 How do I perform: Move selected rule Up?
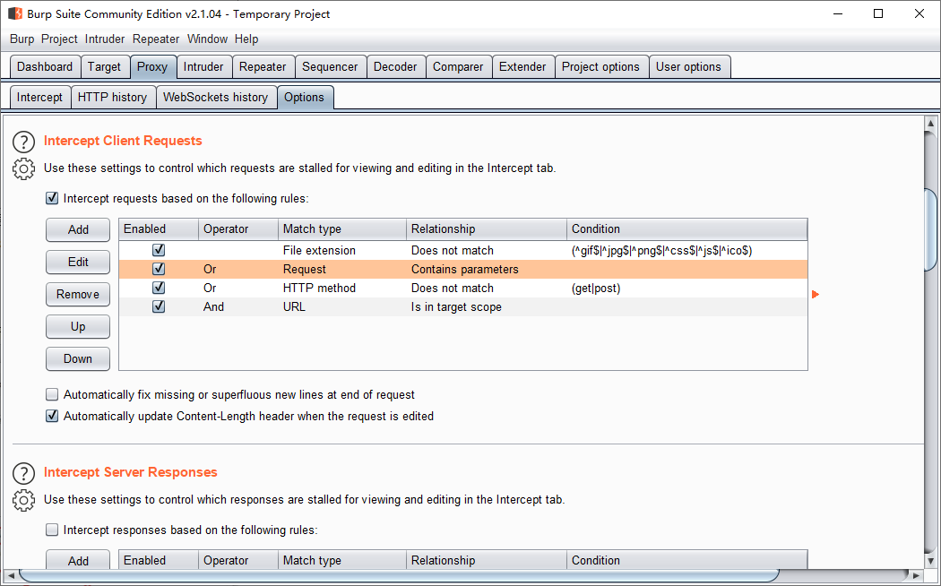pos(78,327)
